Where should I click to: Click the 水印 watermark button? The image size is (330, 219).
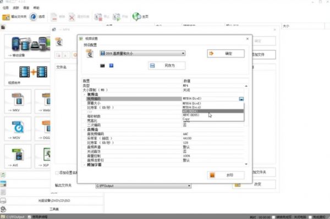tap(226, 175)
